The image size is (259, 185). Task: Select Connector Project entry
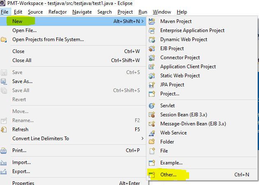(202, 58)
